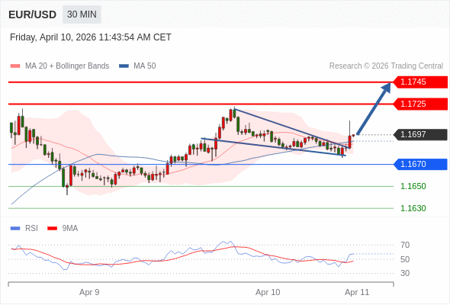Image resolution: width=450 pixels, height=305 pixels.
Task: Click the Apr 11 date axis label
Action: 357,292
